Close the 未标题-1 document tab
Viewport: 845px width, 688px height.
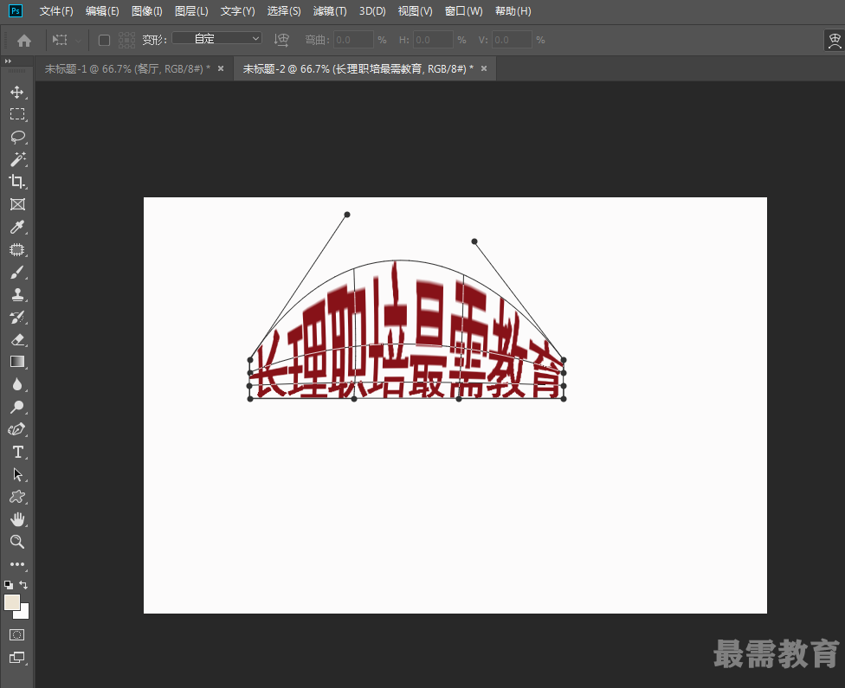pyautogui.click(x=221, y=68)
